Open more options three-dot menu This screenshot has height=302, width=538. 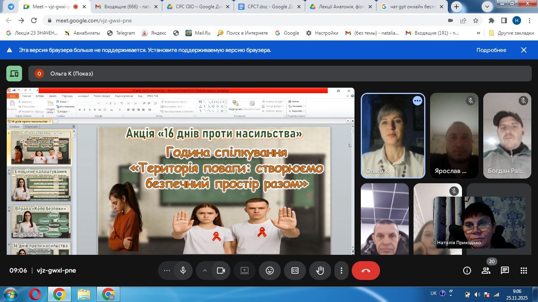pos(341,271)
